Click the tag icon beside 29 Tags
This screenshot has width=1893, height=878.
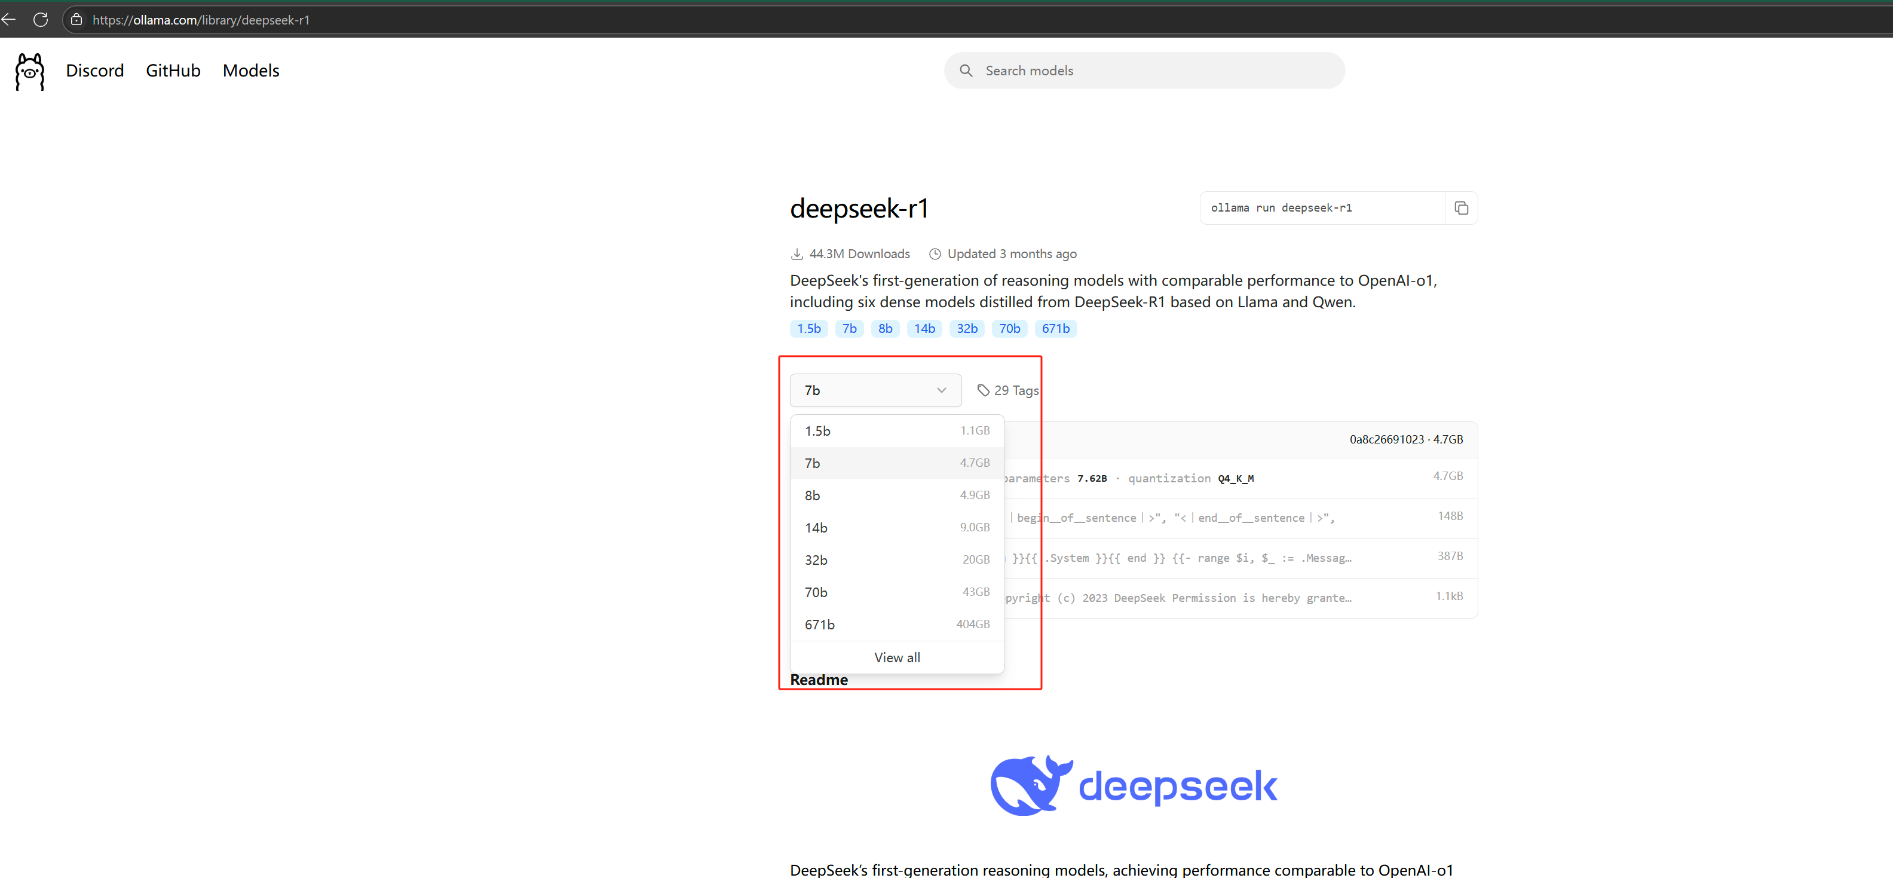[982, 390]
